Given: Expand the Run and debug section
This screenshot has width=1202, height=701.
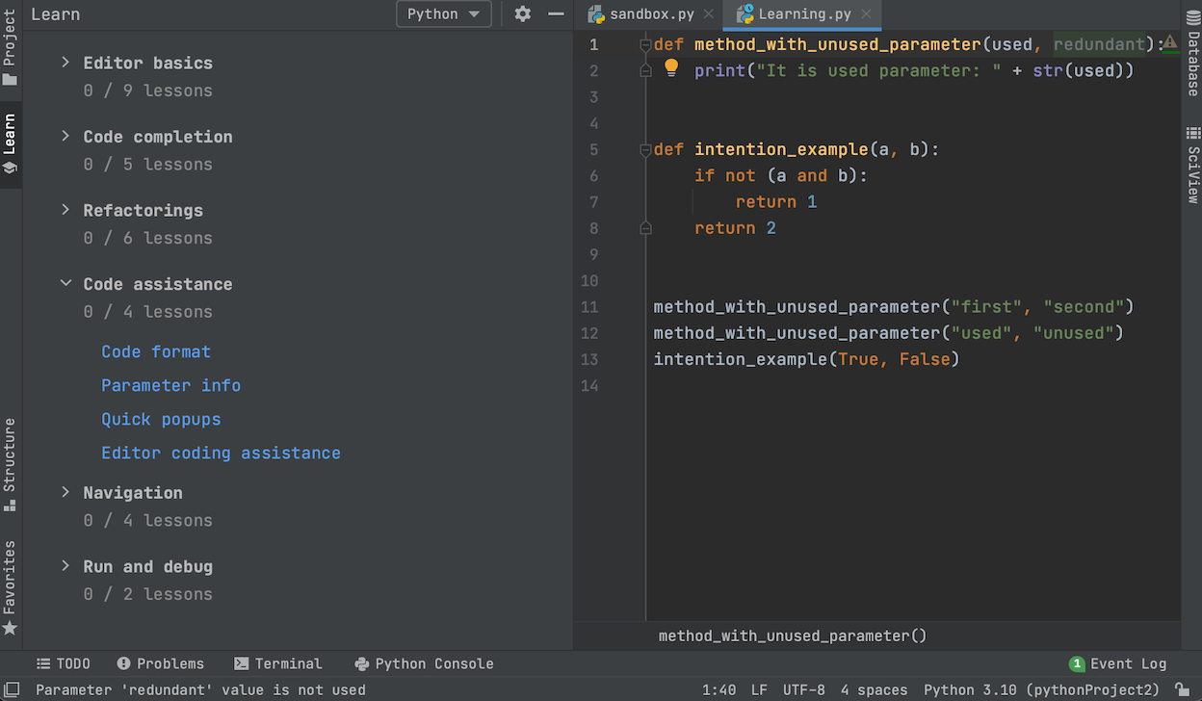Looking at the screenshot, I should (x=65, y=566).
